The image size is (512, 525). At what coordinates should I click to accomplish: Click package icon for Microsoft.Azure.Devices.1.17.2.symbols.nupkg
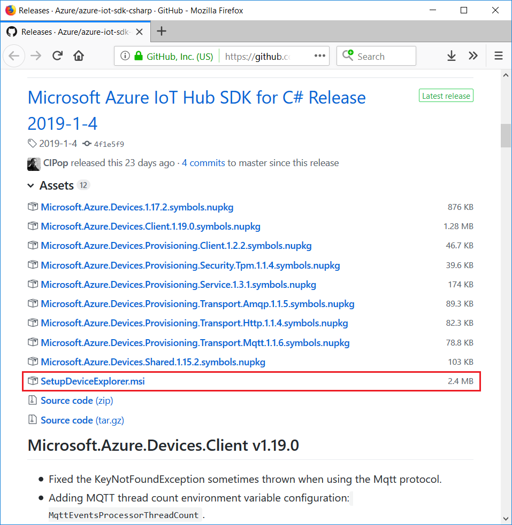(x=33, y=207)
